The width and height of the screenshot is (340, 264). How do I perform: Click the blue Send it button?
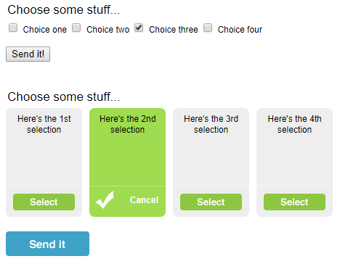47,244
